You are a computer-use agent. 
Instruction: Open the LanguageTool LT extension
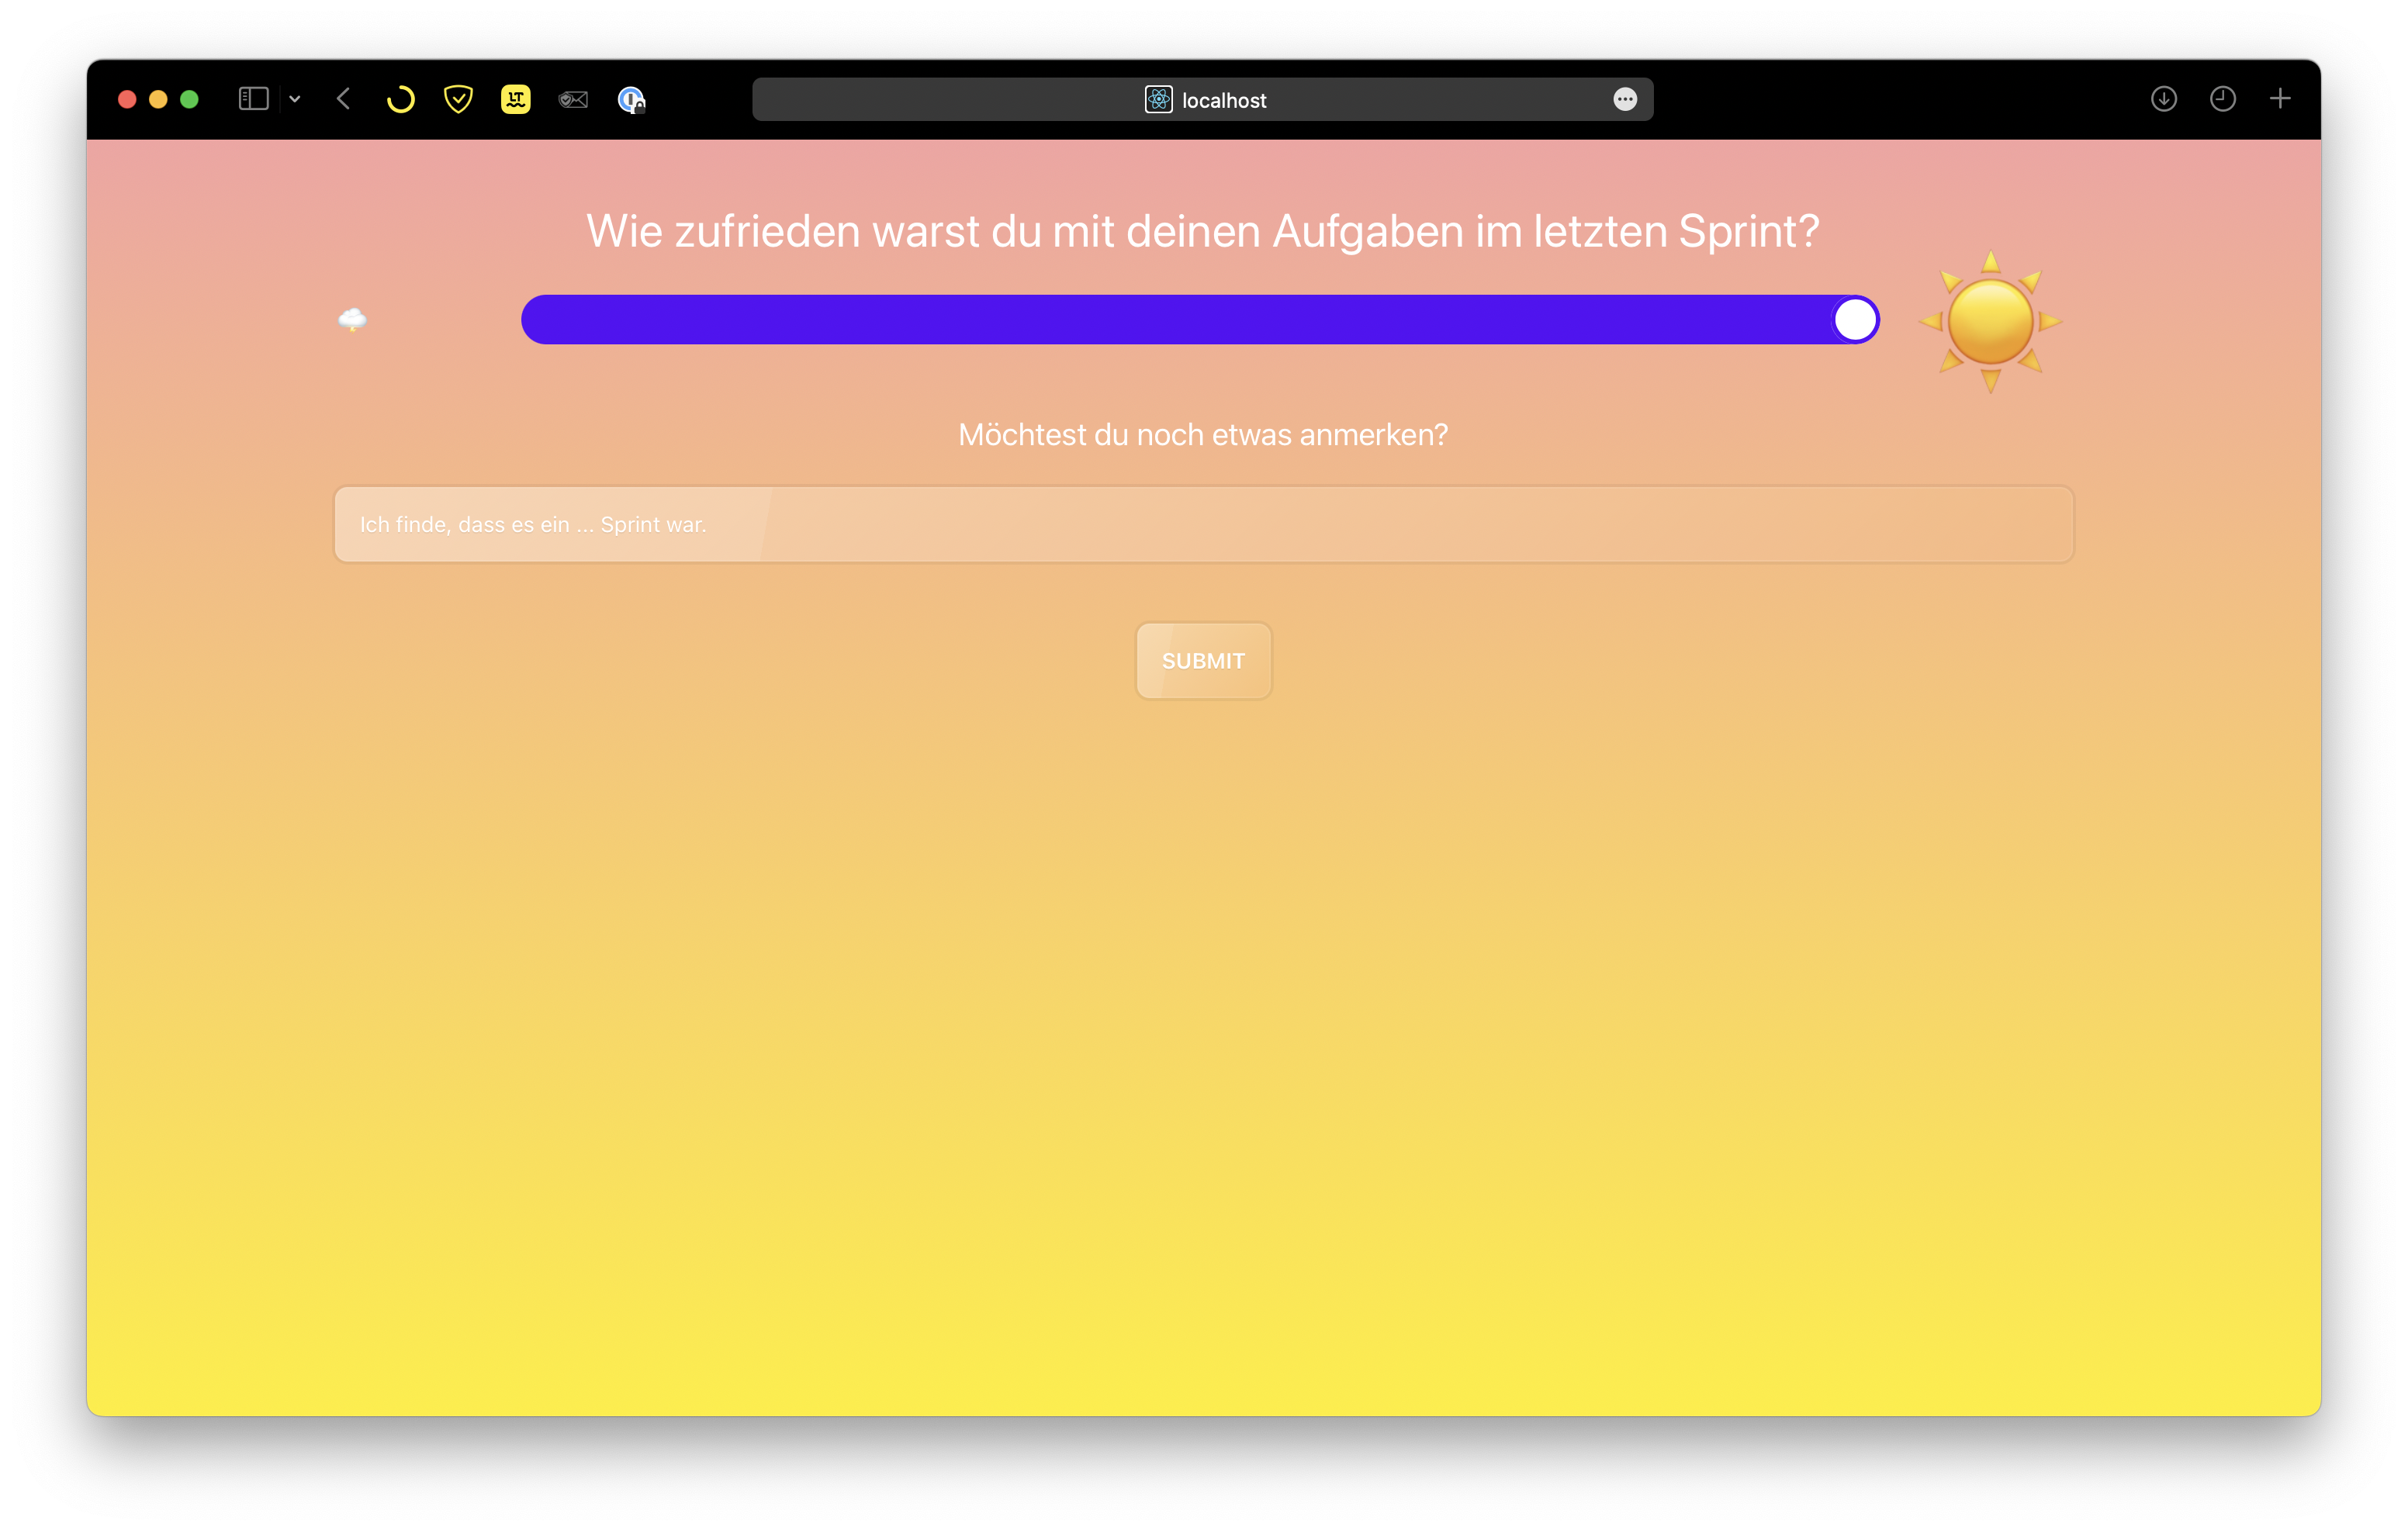tap(515, 99)
